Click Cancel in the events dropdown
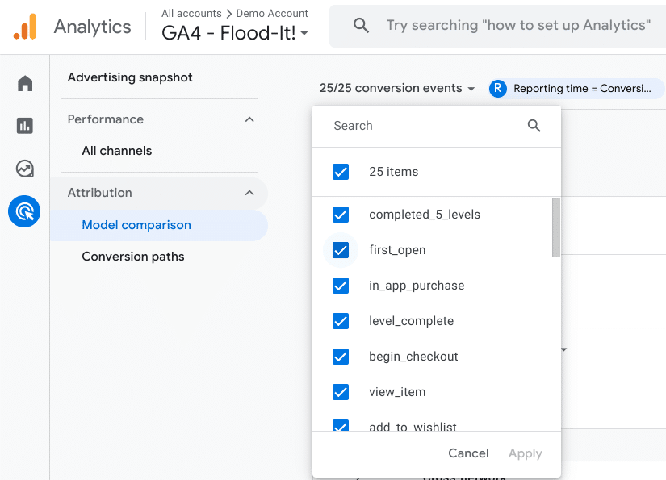 point(468,453)
